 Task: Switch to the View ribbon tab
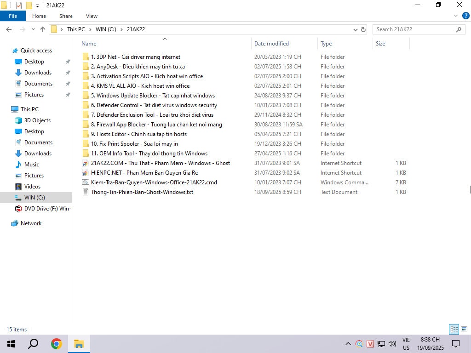tap(92, 16)
